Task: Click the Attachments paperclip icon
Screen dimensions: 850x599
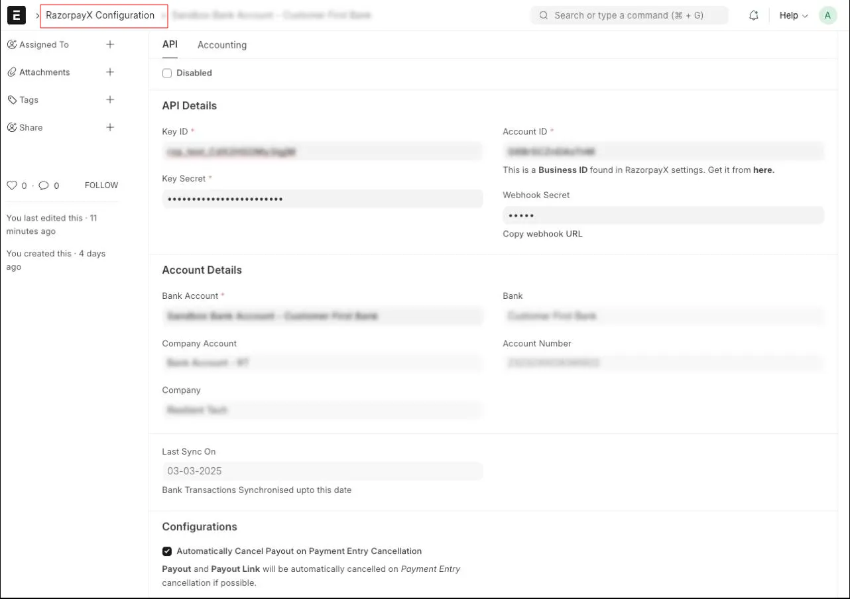Action: 12,72
